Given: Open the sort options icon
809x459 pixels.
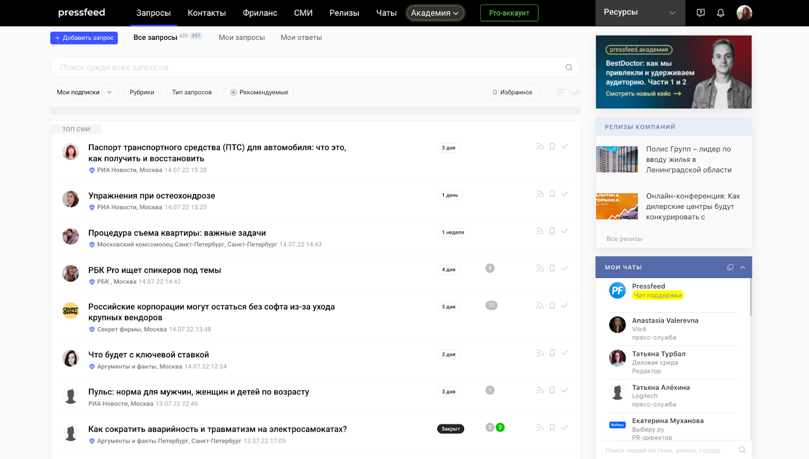Looking at the screenshot, I should [561, 93].
